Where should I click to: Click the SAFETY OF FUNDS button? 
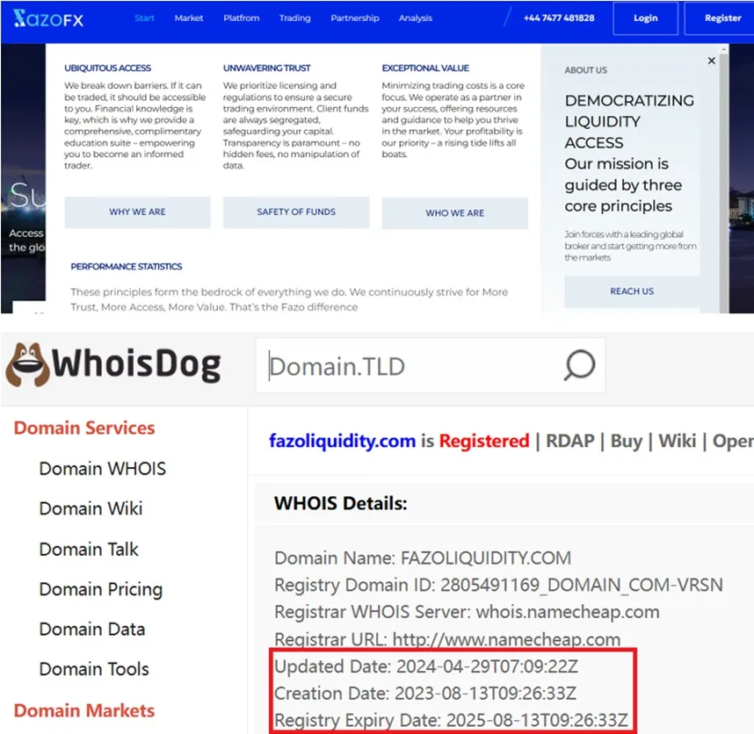(x=296, y=212)
